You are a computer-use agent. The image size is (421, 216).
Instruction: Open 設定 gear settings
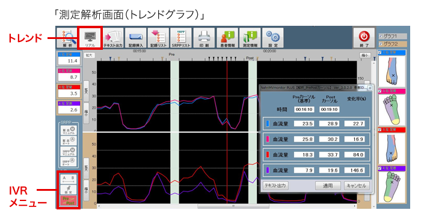pyautogui.click(x=273, y=38)
